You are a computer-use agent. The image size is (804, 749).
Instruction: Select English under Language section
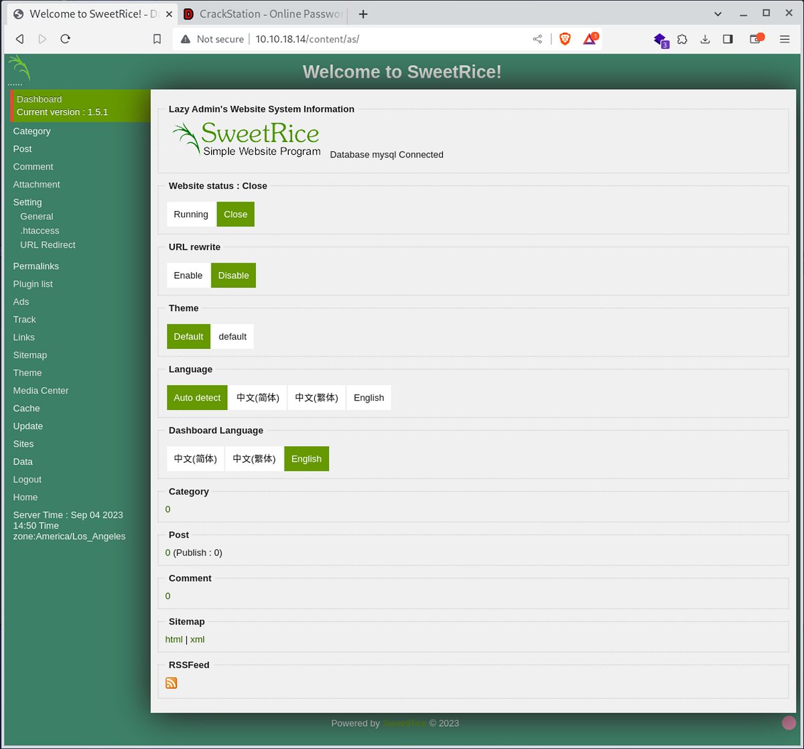[x=368, y=397]
